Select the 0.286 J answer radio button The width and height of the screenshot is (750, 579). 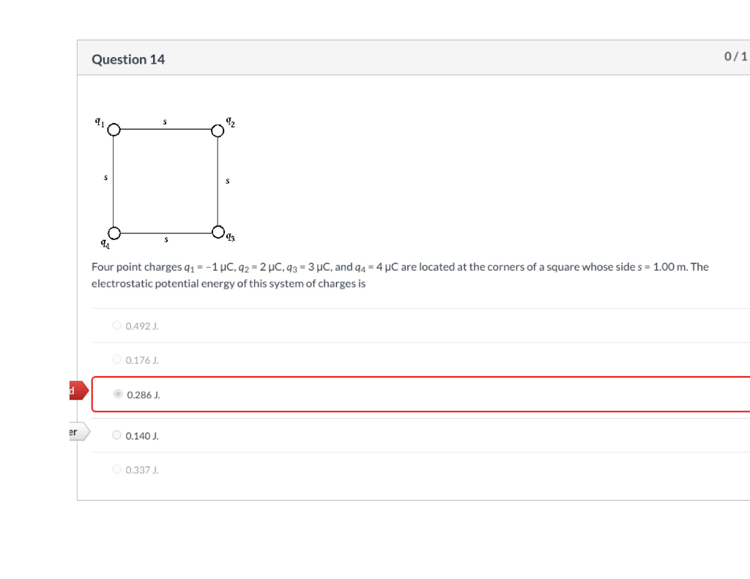click(118, 394)
